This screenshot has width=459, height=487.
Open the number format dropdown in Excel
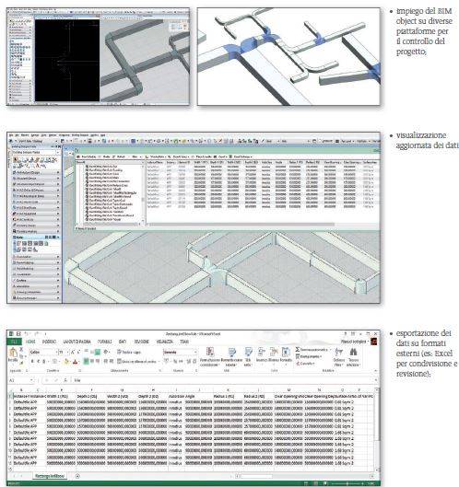(x=180, y=353)
